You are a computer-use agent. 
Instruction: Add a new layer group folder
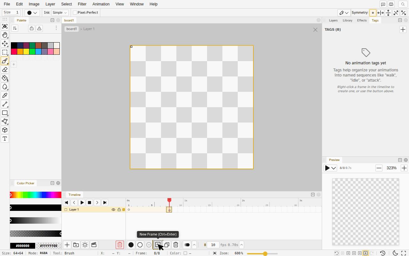76,245
